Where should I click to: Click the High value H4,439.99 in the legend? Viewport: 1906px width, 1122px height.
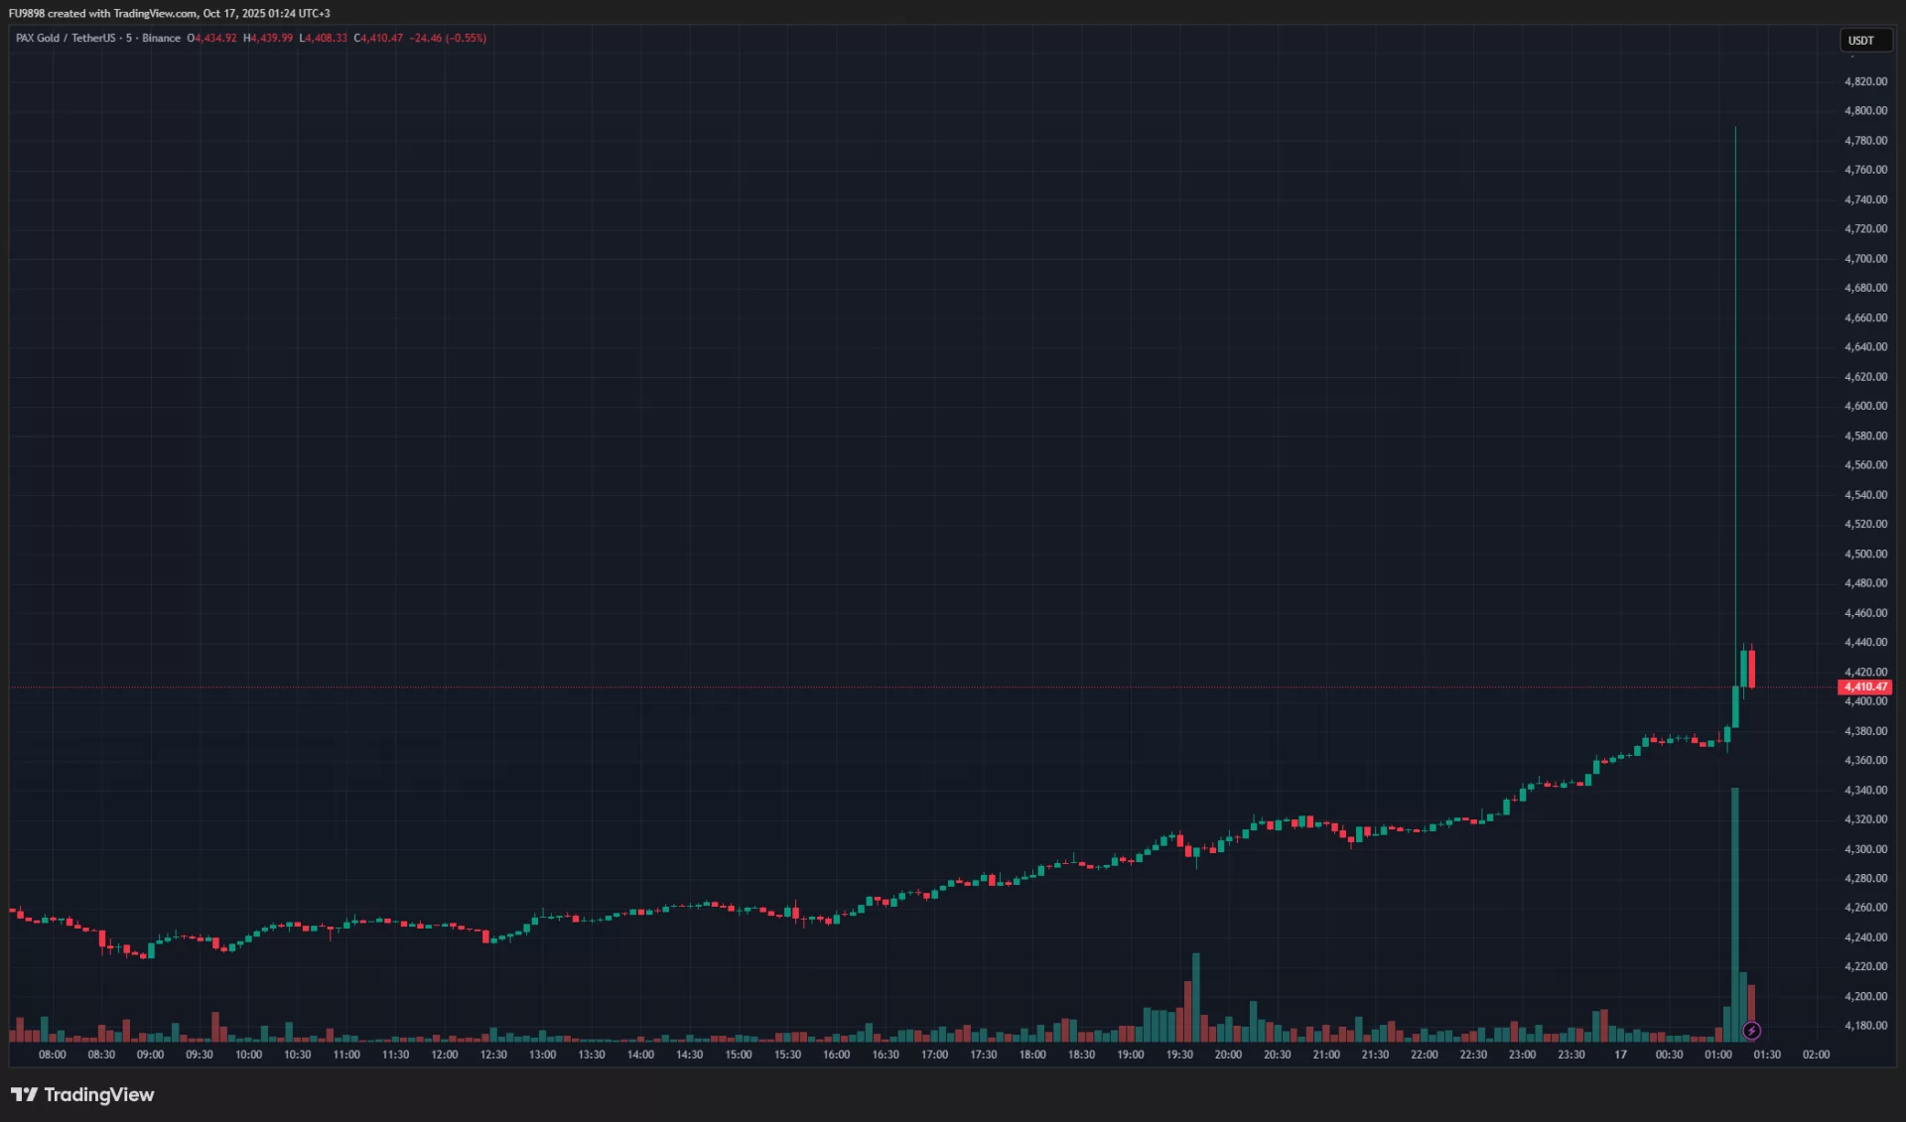(x=268, y=38)
